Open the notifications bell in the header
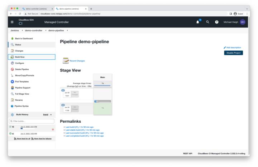This screenshot has width=258, height=167. click(x=198, y=22)
